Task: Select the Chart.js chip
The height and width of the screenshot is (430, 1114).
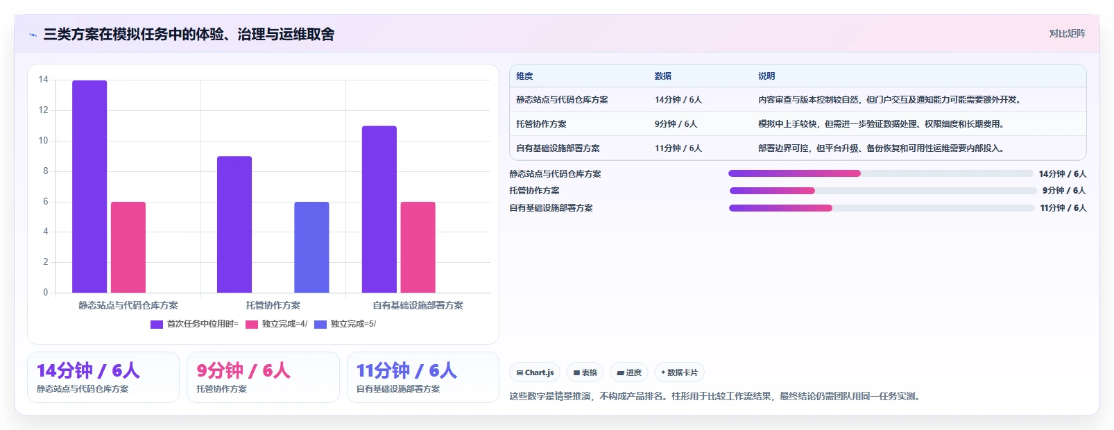Action: [535, 372]
